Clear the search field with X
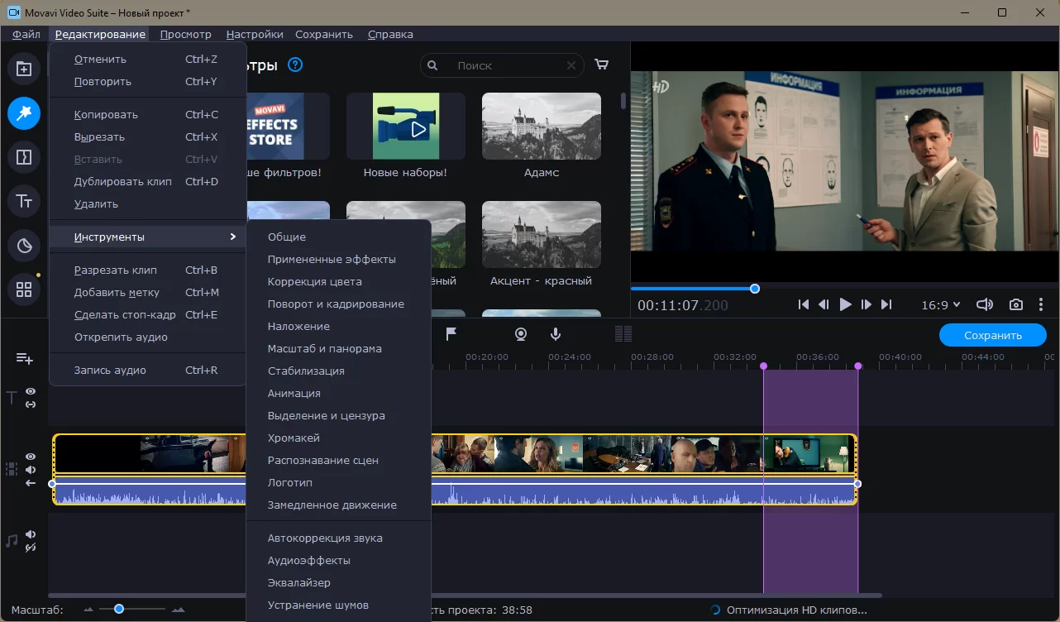1060x622 pixels. tap(571, 65)
